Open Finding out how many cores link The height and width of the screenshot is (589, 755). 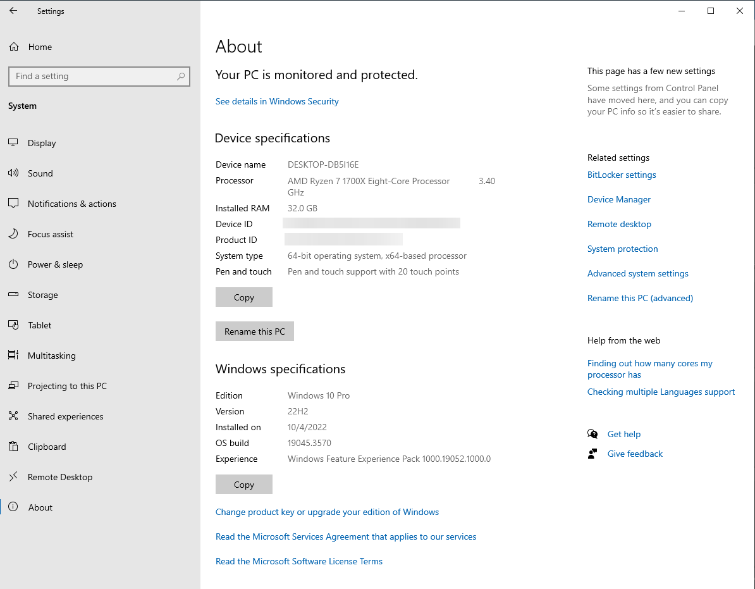pyautogui.click(x=650, y=369)
